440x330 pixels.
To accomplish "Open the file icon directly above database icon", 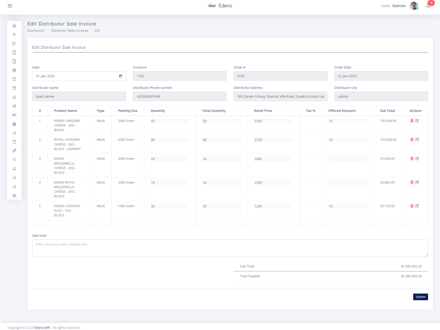I will coord(15,62).
